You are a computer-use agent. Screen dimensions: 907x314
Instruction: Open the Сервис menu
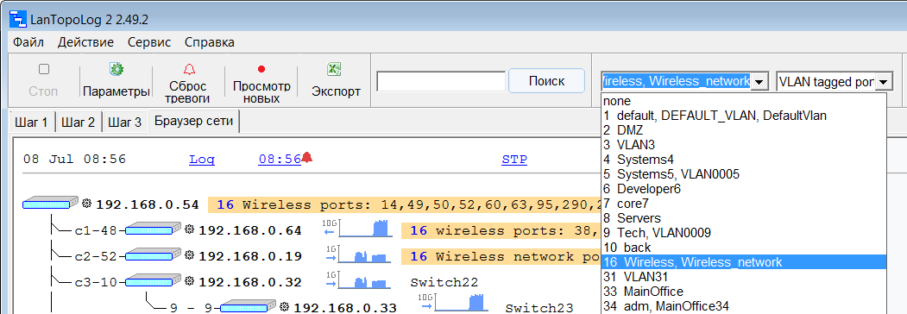coord(149,42)
